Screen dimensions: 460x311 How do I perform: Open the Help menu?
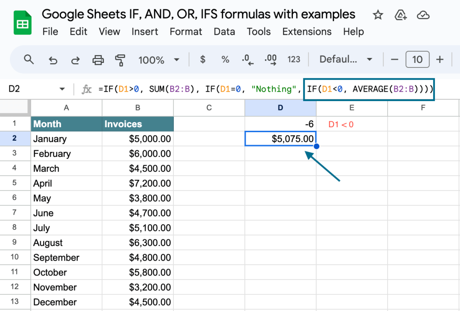click(354, 31)
